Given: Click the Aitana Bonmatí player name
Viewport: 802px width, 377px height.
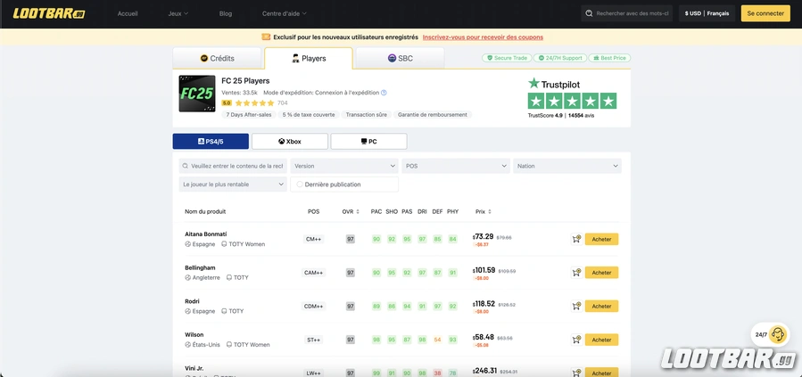Looking at the screenshot, I should [x=205, y=234].
